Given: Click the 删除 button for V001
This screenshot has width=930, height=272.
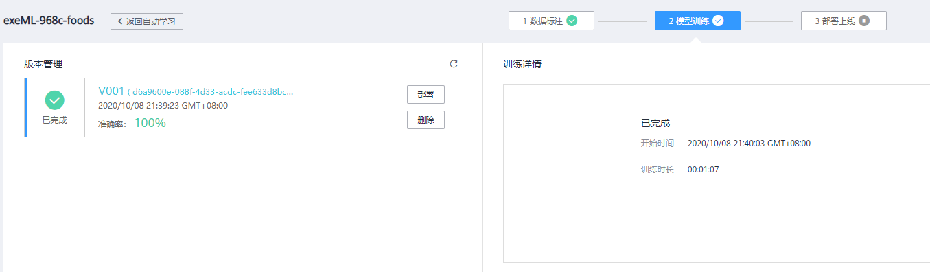Looking at the screenshot, I should point(426,120).
